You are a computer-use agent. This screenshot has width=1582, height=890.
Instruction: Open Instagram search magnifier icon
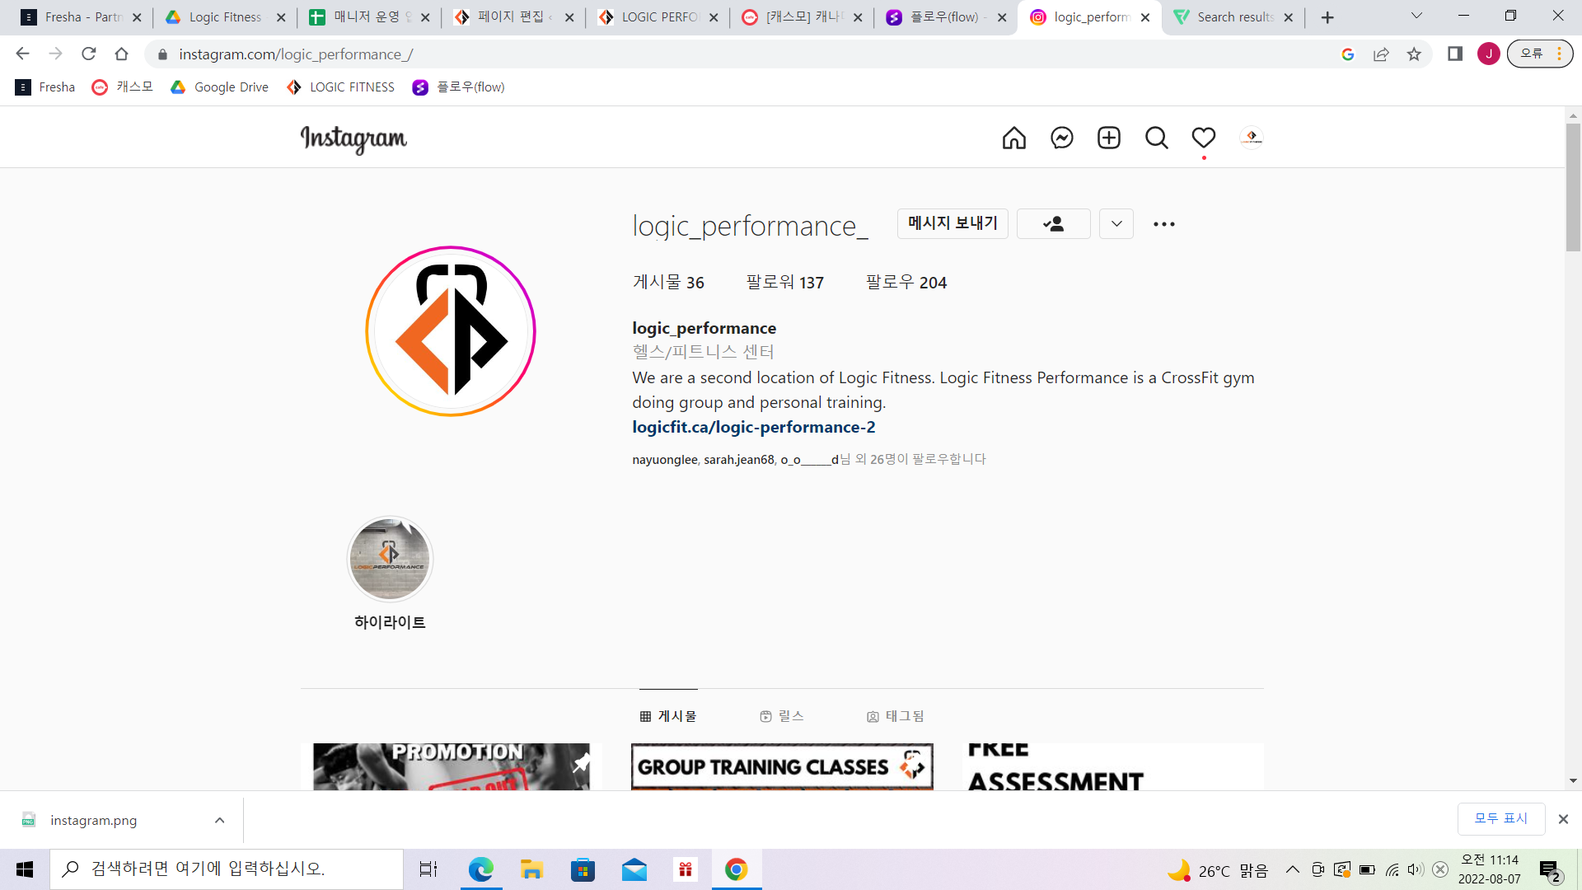pos(1157,138)
